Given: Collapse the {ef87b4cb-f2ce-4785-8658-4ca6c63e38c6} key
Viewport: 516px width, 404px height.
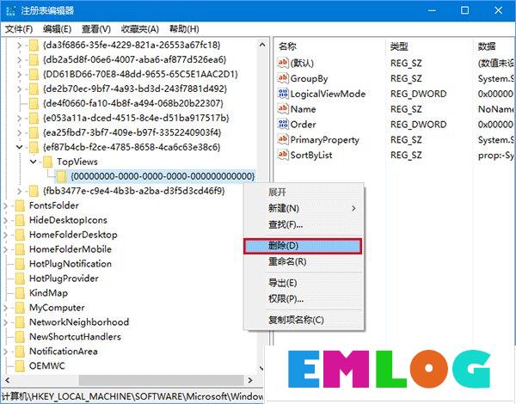Looking at the screenshot, I should pyautogui.click(x=20, y=147).
